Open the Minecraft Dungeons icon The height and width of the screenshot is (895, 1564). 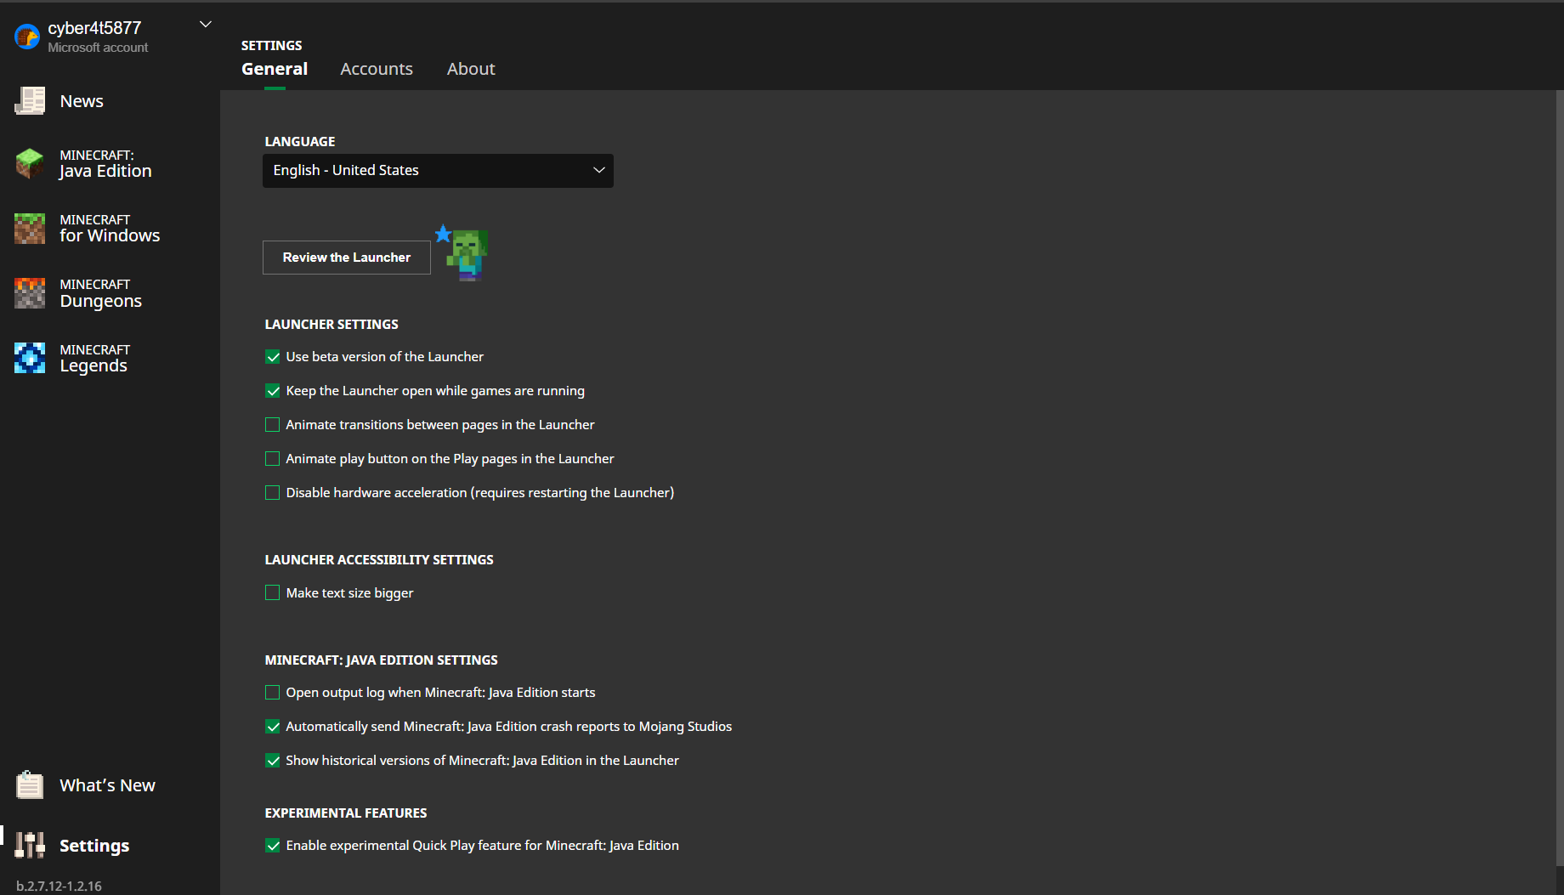point(30,293)
